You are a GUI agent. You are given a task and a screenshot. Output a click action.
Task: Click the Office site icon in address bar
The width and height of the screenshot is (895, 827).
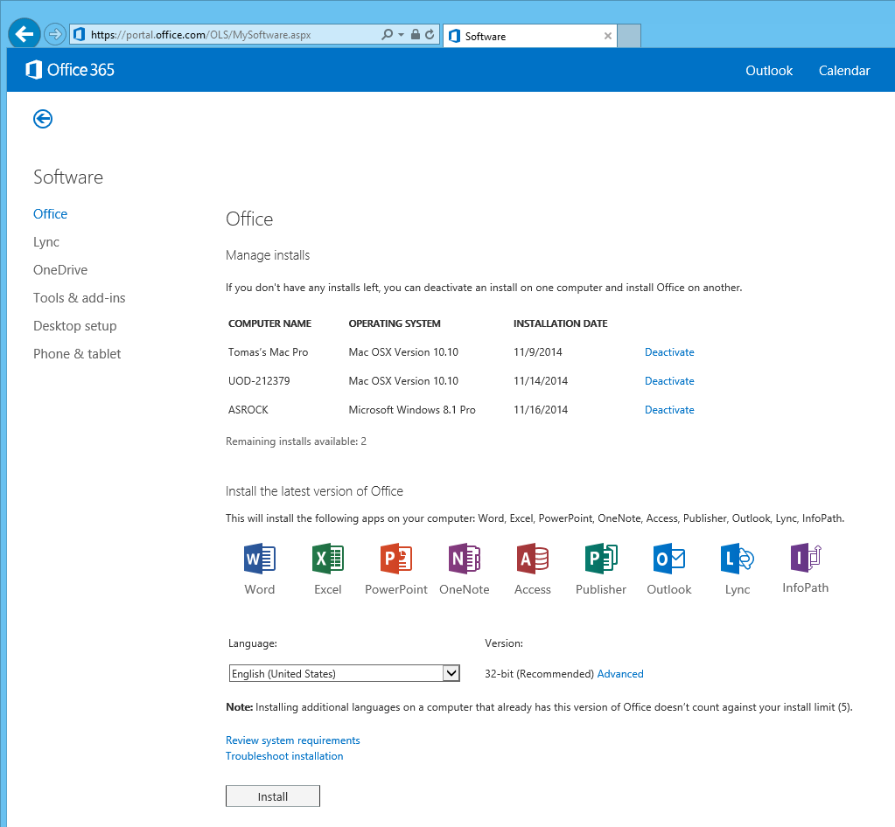pyautogui.click(x=80, y=34)
